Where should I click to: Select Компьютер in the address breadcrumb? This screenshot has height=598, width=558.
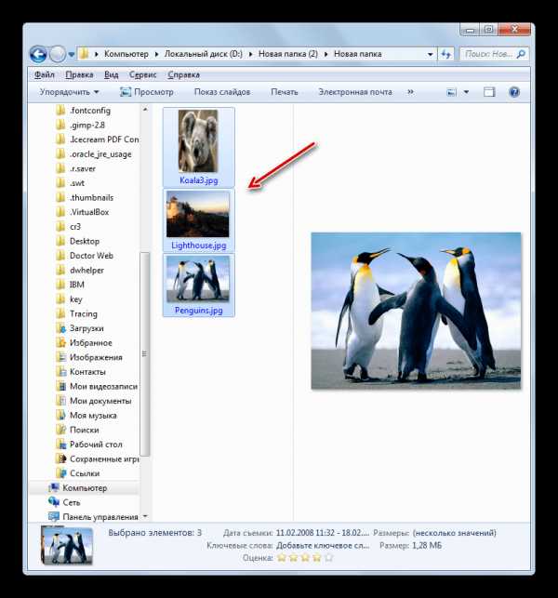(126, 54)
